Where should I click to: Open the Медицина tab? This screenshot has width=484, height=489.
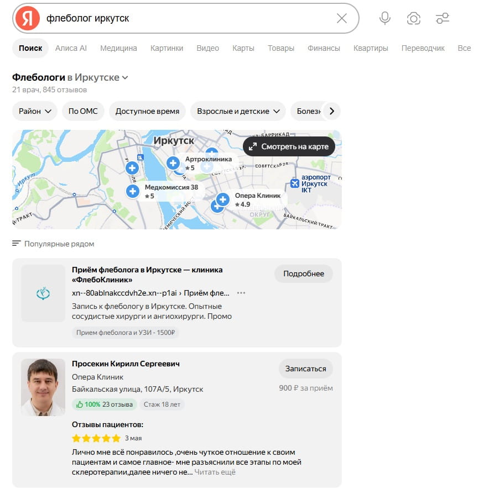[x=118, y=48]
